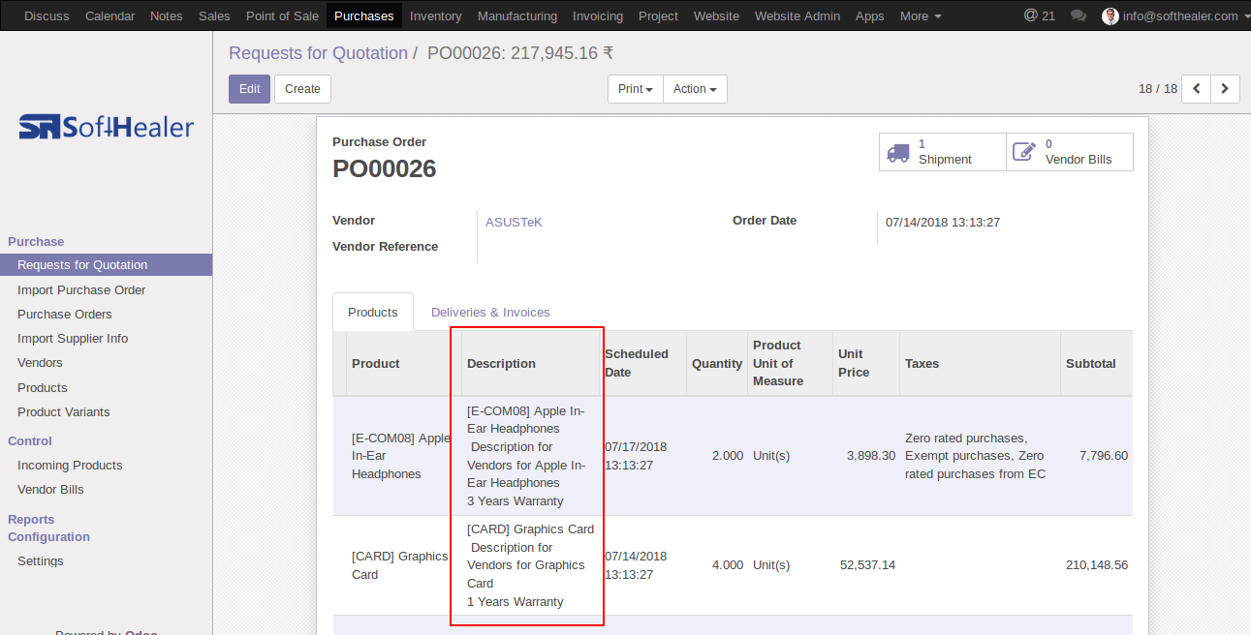Open the Discuss menu
This screenshot has height=635, width=1251.
(47, 16)
